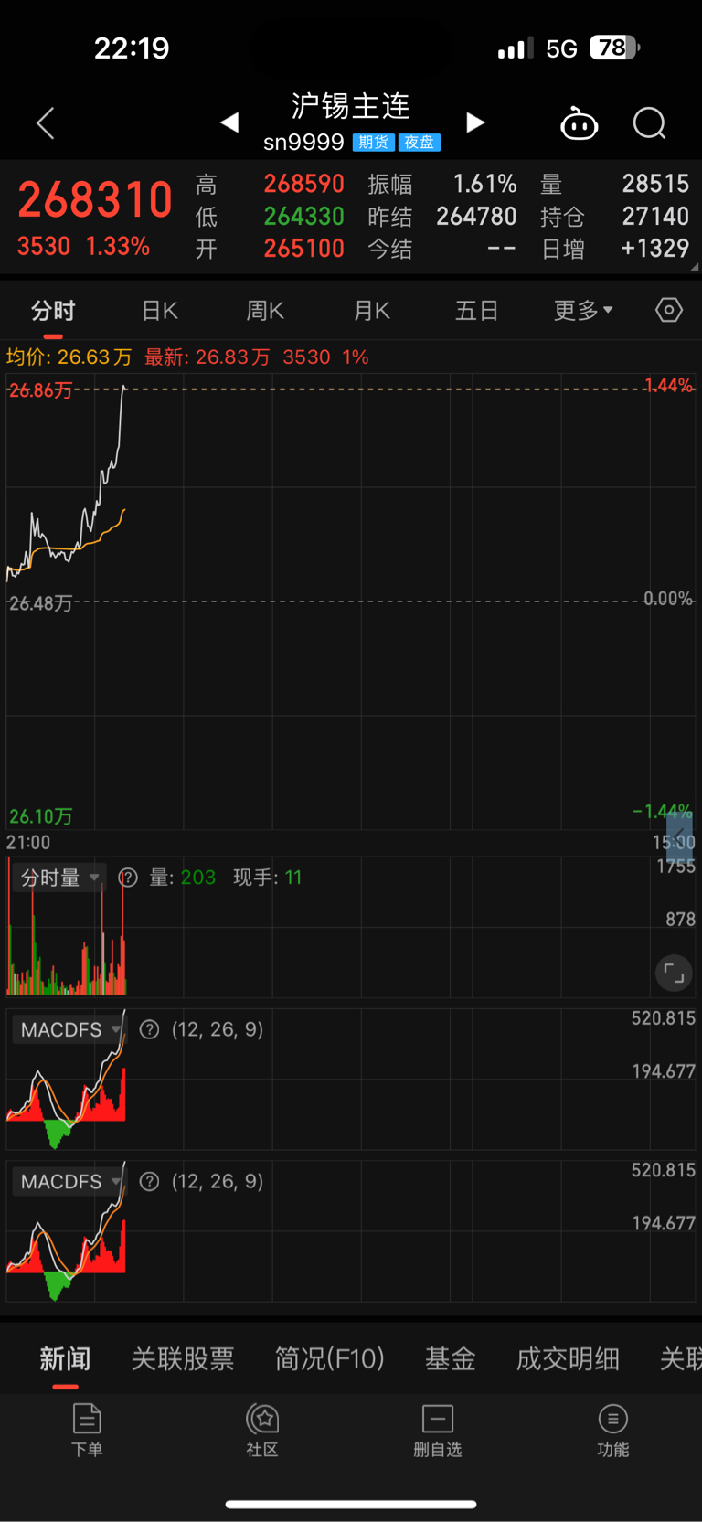Open help for 分时量 indicator
The width and height of the screenshot is (702, 1522).
coord(128,878)
